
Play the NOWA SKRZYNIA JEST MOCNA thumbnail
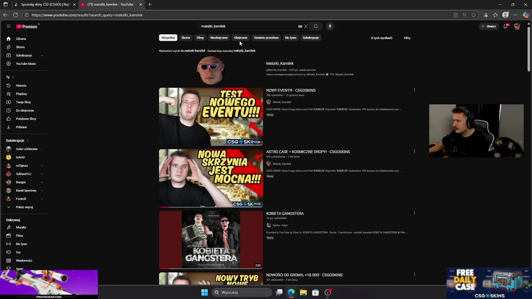211,178
